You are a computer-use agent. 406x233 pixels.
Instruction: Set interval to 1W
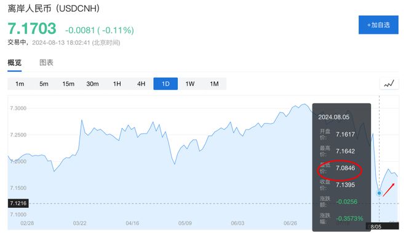point(190,84)
